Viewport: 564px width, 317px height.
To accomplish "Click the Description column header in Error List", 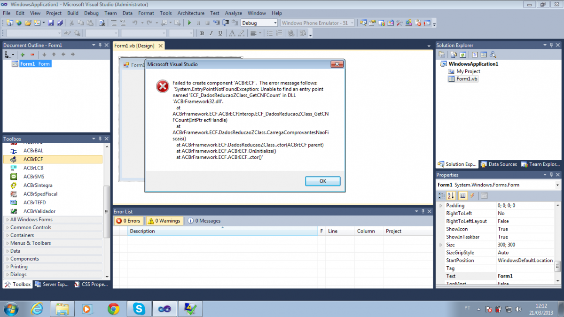I will [x=222, y=231].
